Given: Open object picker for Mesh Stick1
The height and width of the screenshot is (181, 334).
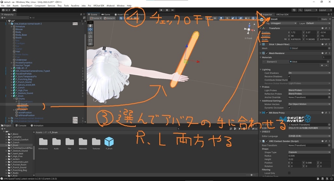Looking at the screenshot, I should coord(329,48).
